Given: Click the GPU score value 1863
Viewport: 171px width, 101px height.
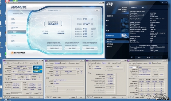Looking at the screenshot, I should [45, 33].
